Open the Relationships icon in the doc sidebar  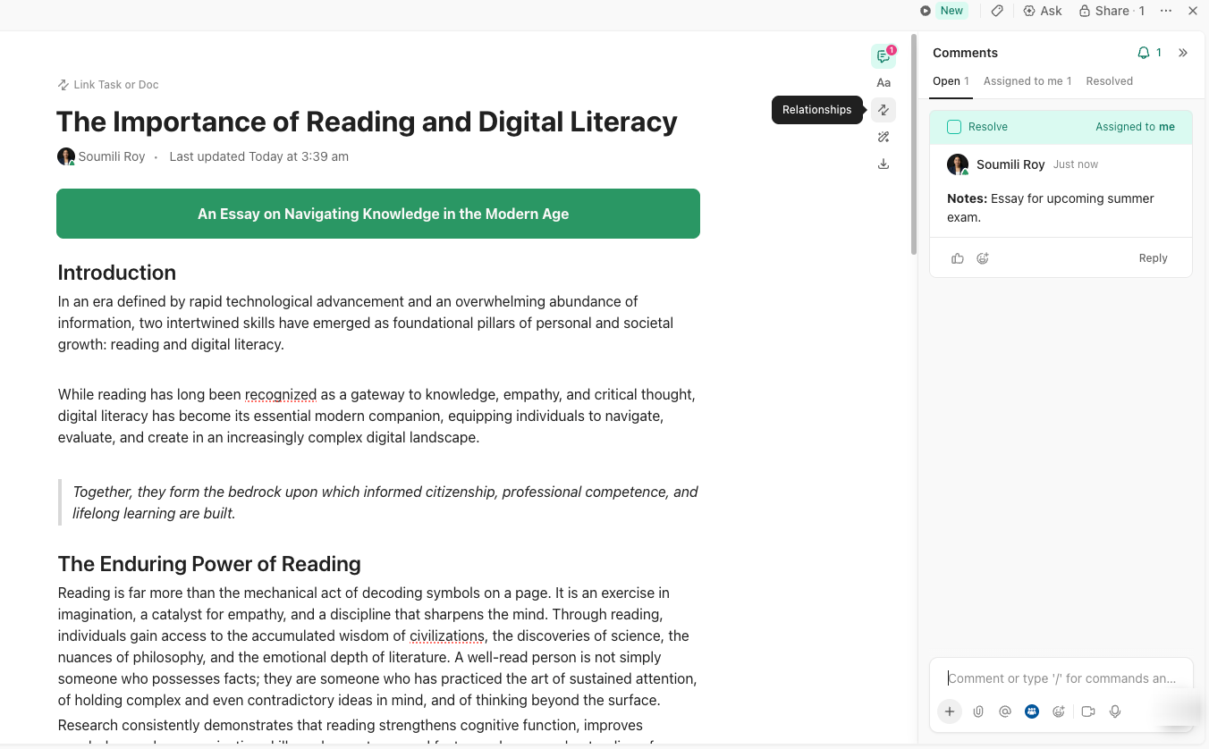[x=883, y=110]
